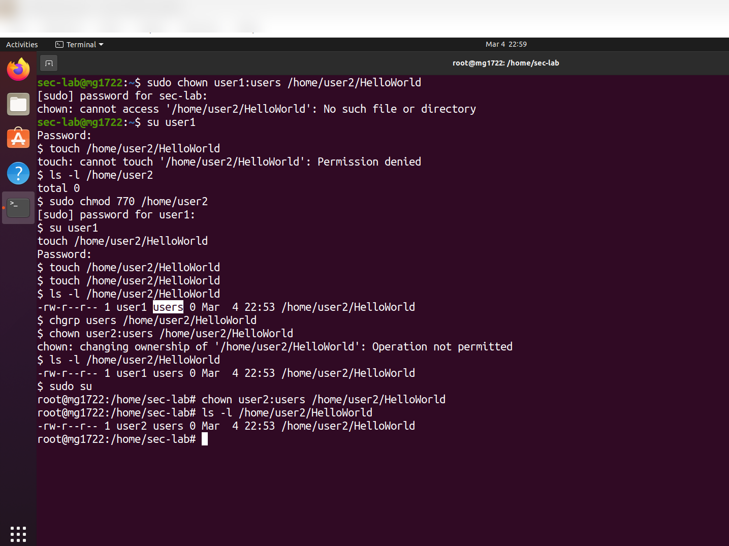Viewport: 729px width, 546px height.
Task: Click the highlighted 'users' group text
Action: [x=168, y=307]
